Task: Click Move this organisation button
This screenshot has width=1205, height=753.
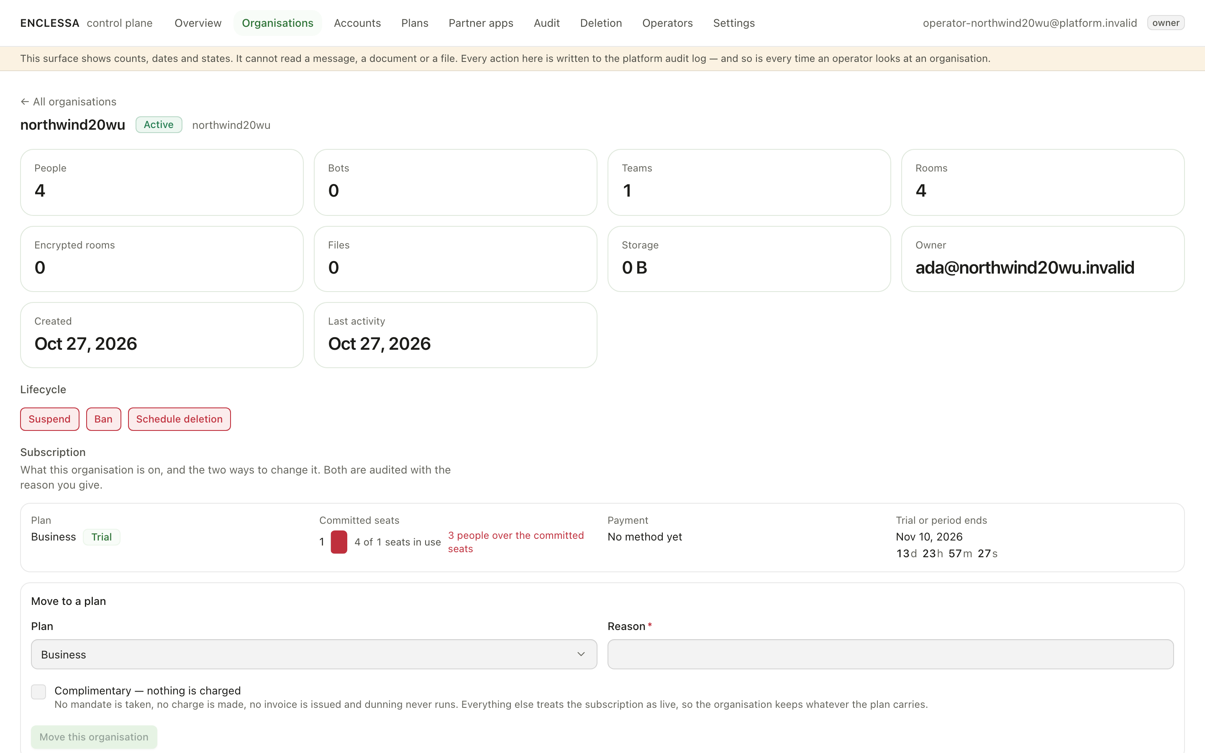Action: coord(94,737)
